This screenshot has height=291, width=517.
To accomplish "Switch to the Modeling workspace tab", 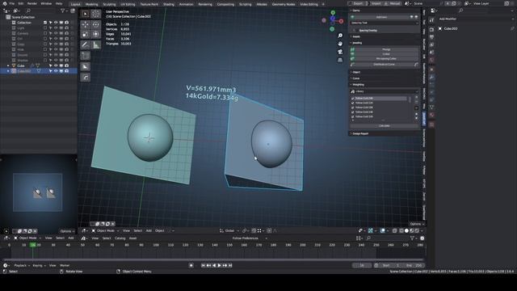I will [91, 4].
